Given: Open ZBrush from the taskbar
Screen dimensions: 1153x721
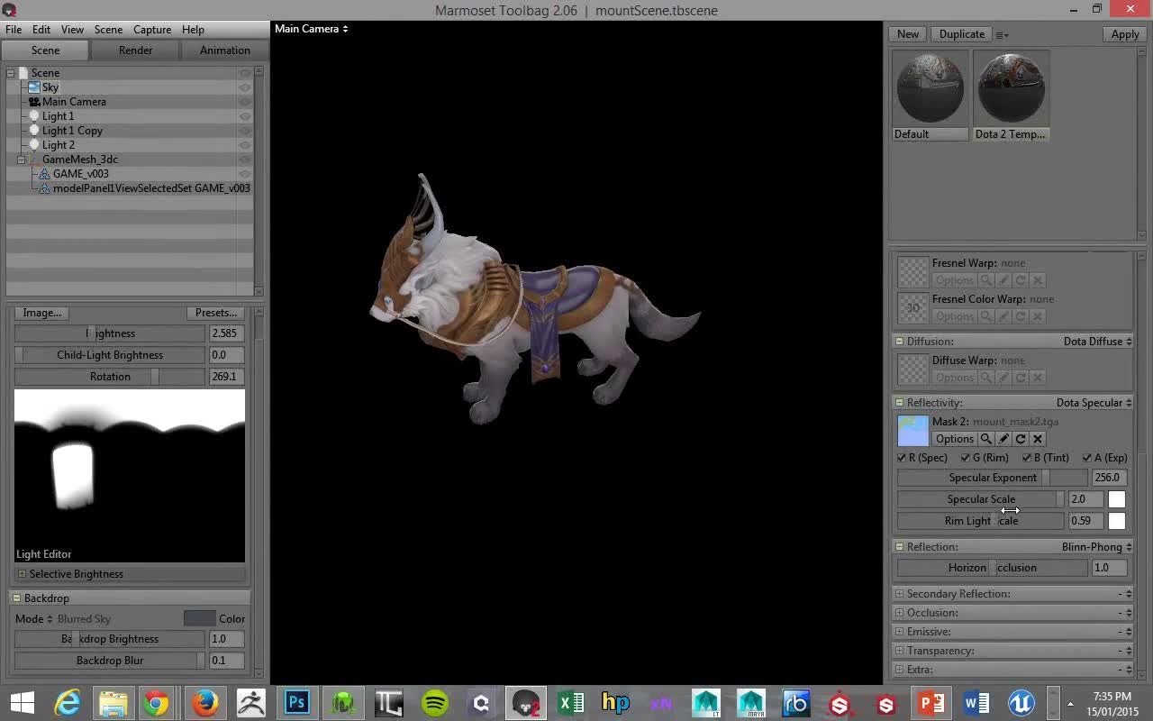Looking at the screenshot, I should [250, 702].
